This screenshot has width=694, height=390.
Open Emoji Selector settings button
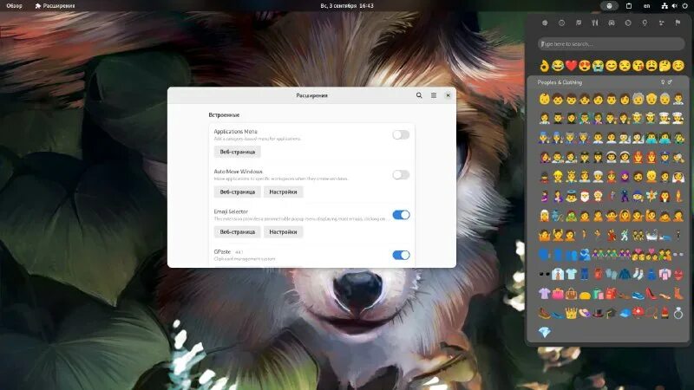point(284,231)
